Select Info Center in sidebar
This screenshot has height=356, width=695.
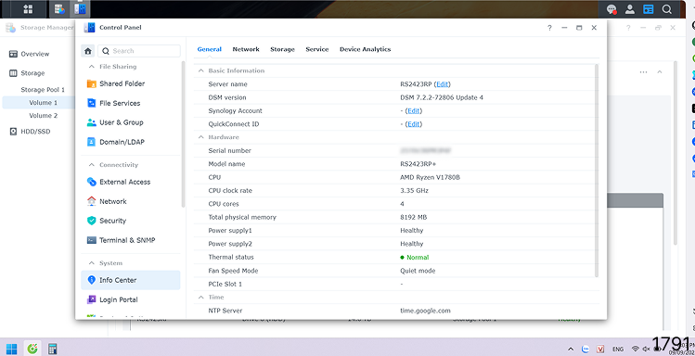click(x=130, y=280)
